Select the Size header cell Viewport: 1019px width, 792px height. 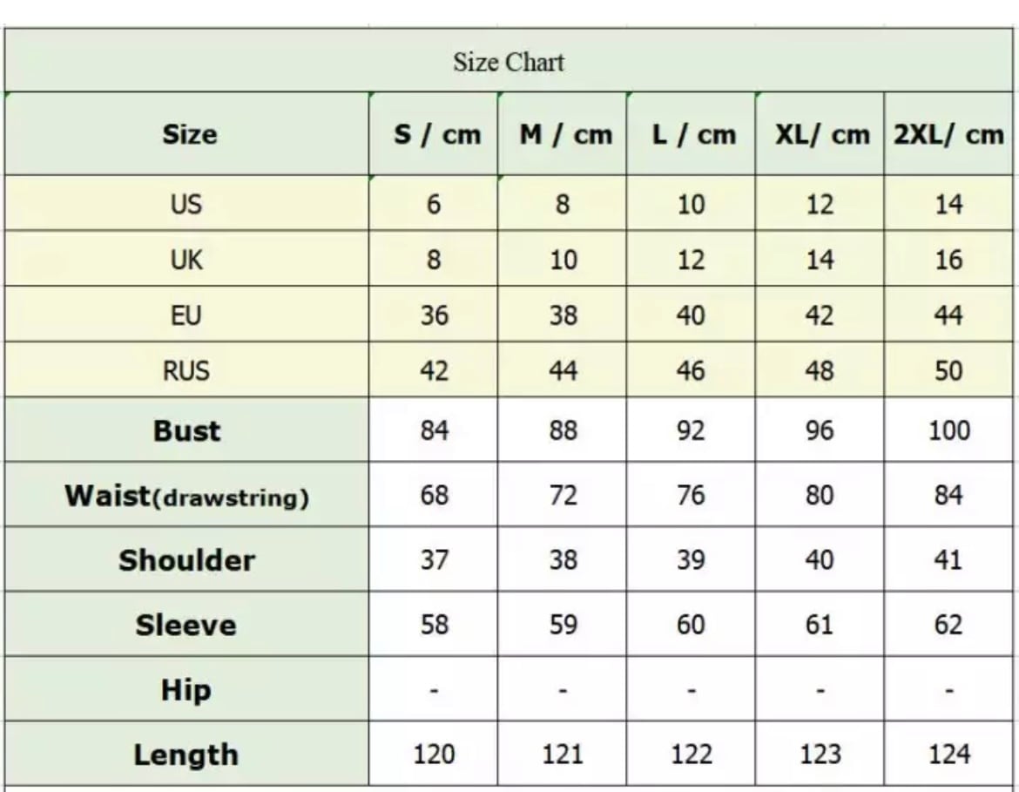(187, 134)
